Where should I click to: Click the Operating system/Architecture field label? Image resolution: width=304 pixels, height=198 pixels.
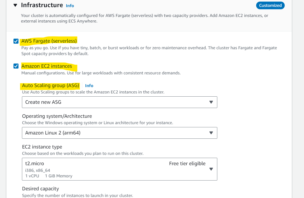pyautogui.click(x=57, y=116)
